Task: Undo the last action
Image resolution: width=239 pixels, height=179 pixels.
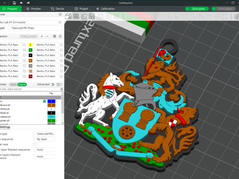Action: pos(21,3)
